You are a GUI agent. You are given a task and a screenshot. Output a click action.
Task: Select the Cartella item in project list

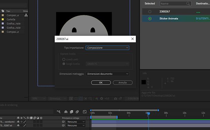click(11, 19)
